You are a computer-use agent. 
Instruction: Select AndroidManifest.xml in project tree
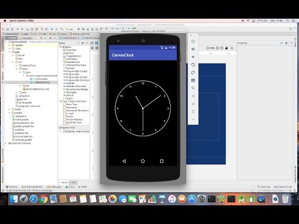click(36, 89)
